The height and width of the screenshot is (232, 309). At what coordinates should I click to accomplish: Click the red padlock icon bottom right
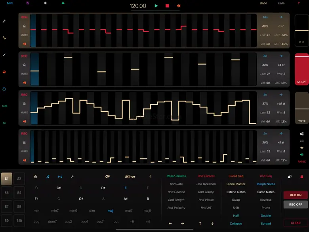pos(302,176)
